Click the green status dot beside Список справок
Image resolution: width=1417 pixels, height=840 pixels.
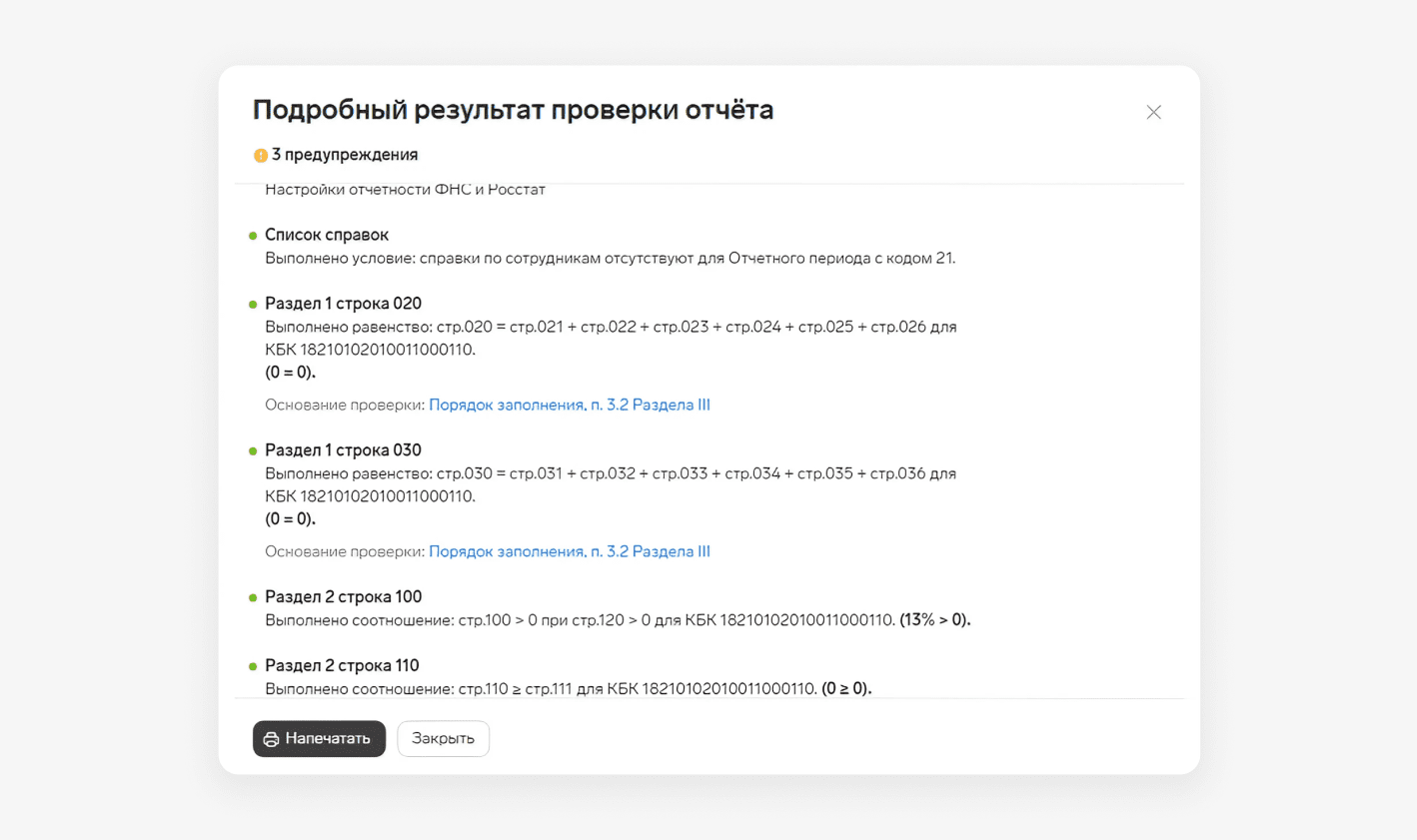[x=253, y=236]
